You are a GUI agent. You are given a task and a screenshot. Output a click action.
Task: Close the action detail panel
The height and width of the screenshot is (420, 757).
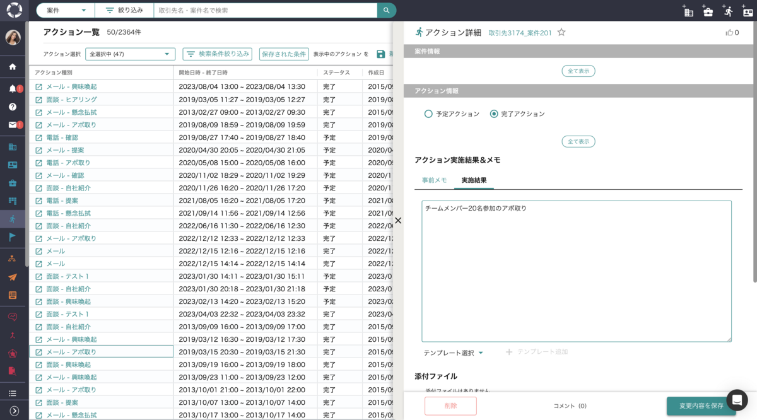coord(398,220)
